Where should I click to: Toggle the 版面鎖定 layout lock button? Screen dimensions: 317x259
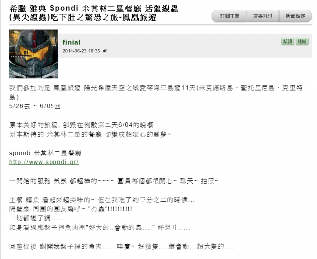click(295, 16)
